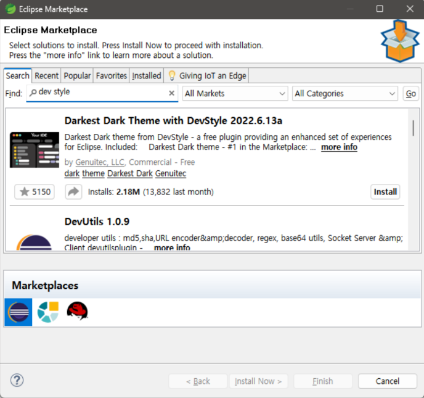Click the share arrow icon for DevStyle
Image resolution: width=424 pixels, height=398 pixels.
click(x=73, y=192)
